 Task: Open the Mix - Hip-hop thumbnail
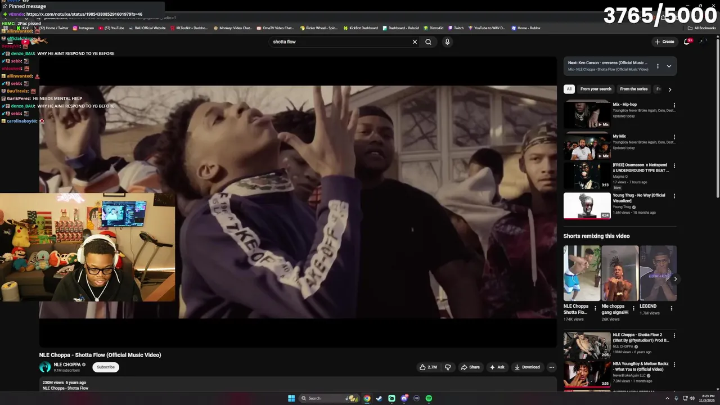pos(587,115)
